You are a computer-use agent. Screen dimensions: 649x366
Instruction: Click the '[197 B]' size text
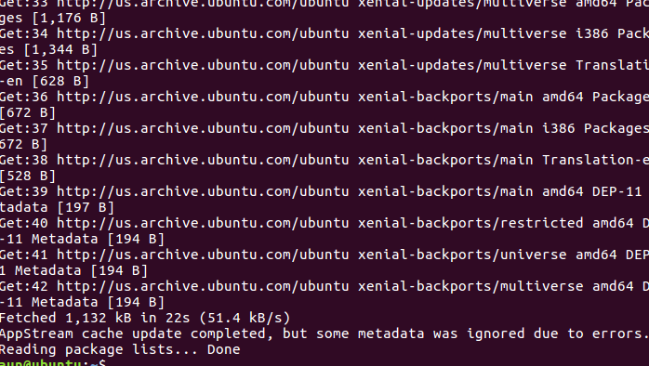click(x=86, y=207)
